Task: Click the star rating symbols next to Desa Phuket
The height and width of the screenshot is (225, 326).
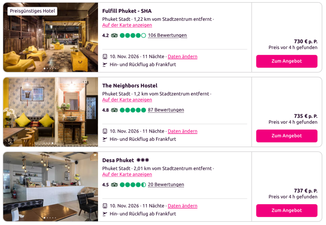Action: pos(143,160)
